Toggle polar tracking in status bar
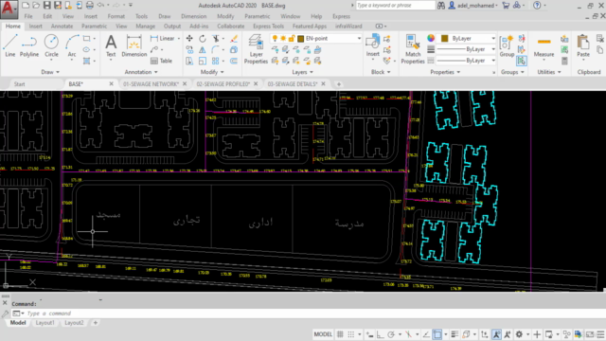Image resolution: width=606 pixels, height=341 pixels. pyautogui.click(x=391, y=334)
